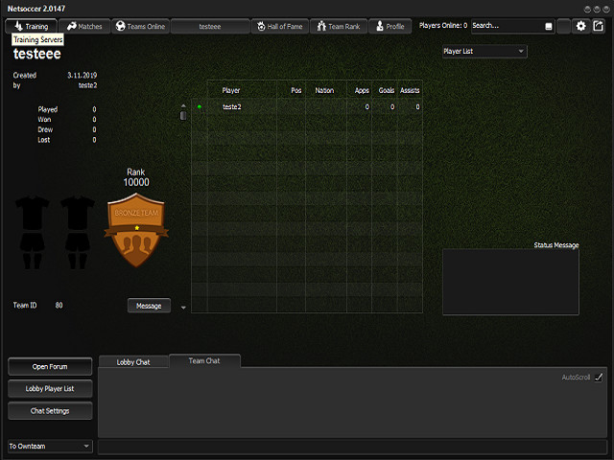The image size is (614, 460).
Task: Open settings with the gear icon
Action: pyautogui.click(x=580, y=26)
